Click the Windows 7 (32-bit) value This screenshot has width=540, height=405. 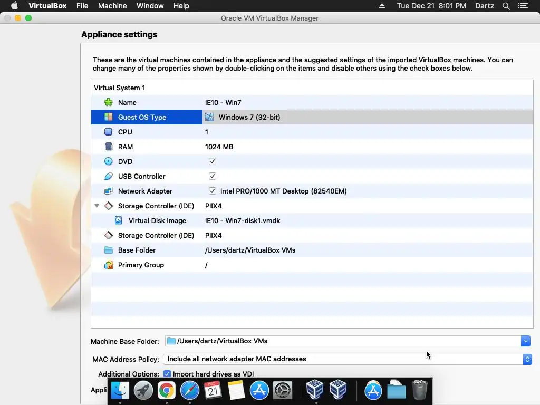tap(249, 117)
